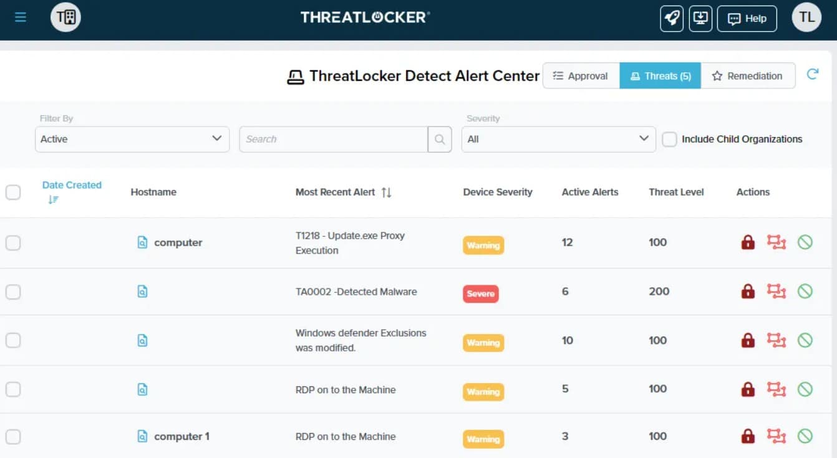Refresh the alert list with the circular arrow
Viewport: 837px width, 458px height.
[x=813, y=73]
